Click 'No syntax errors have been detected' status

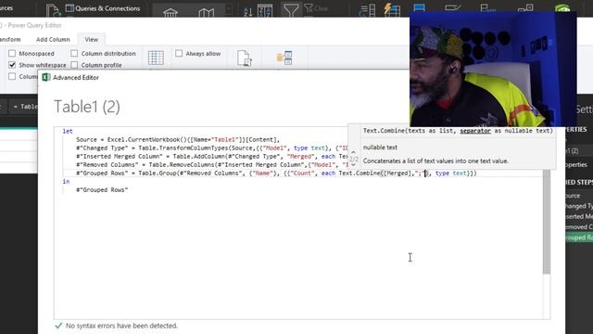(121, 326)
